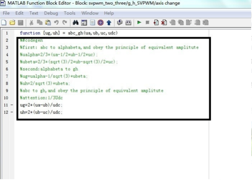Copy selection using toolbar icon
The height and width of the screenshot is (180, 252).
pos(39,23)
